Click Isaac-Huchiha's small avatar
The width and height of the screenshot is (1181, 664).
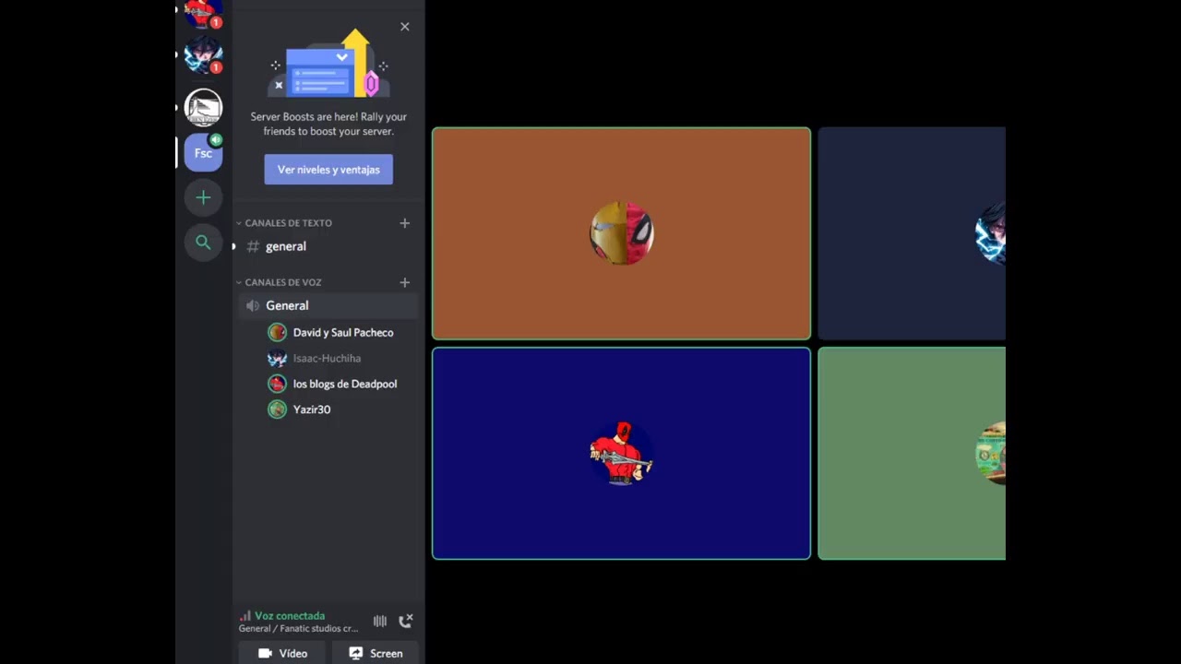(x=277, y=358)
